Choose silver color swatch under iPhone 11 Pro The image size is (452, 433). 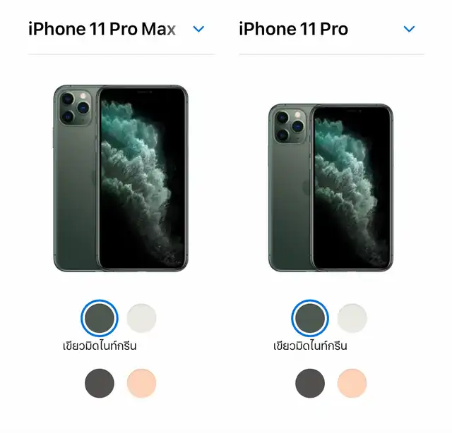pos(352,318)
